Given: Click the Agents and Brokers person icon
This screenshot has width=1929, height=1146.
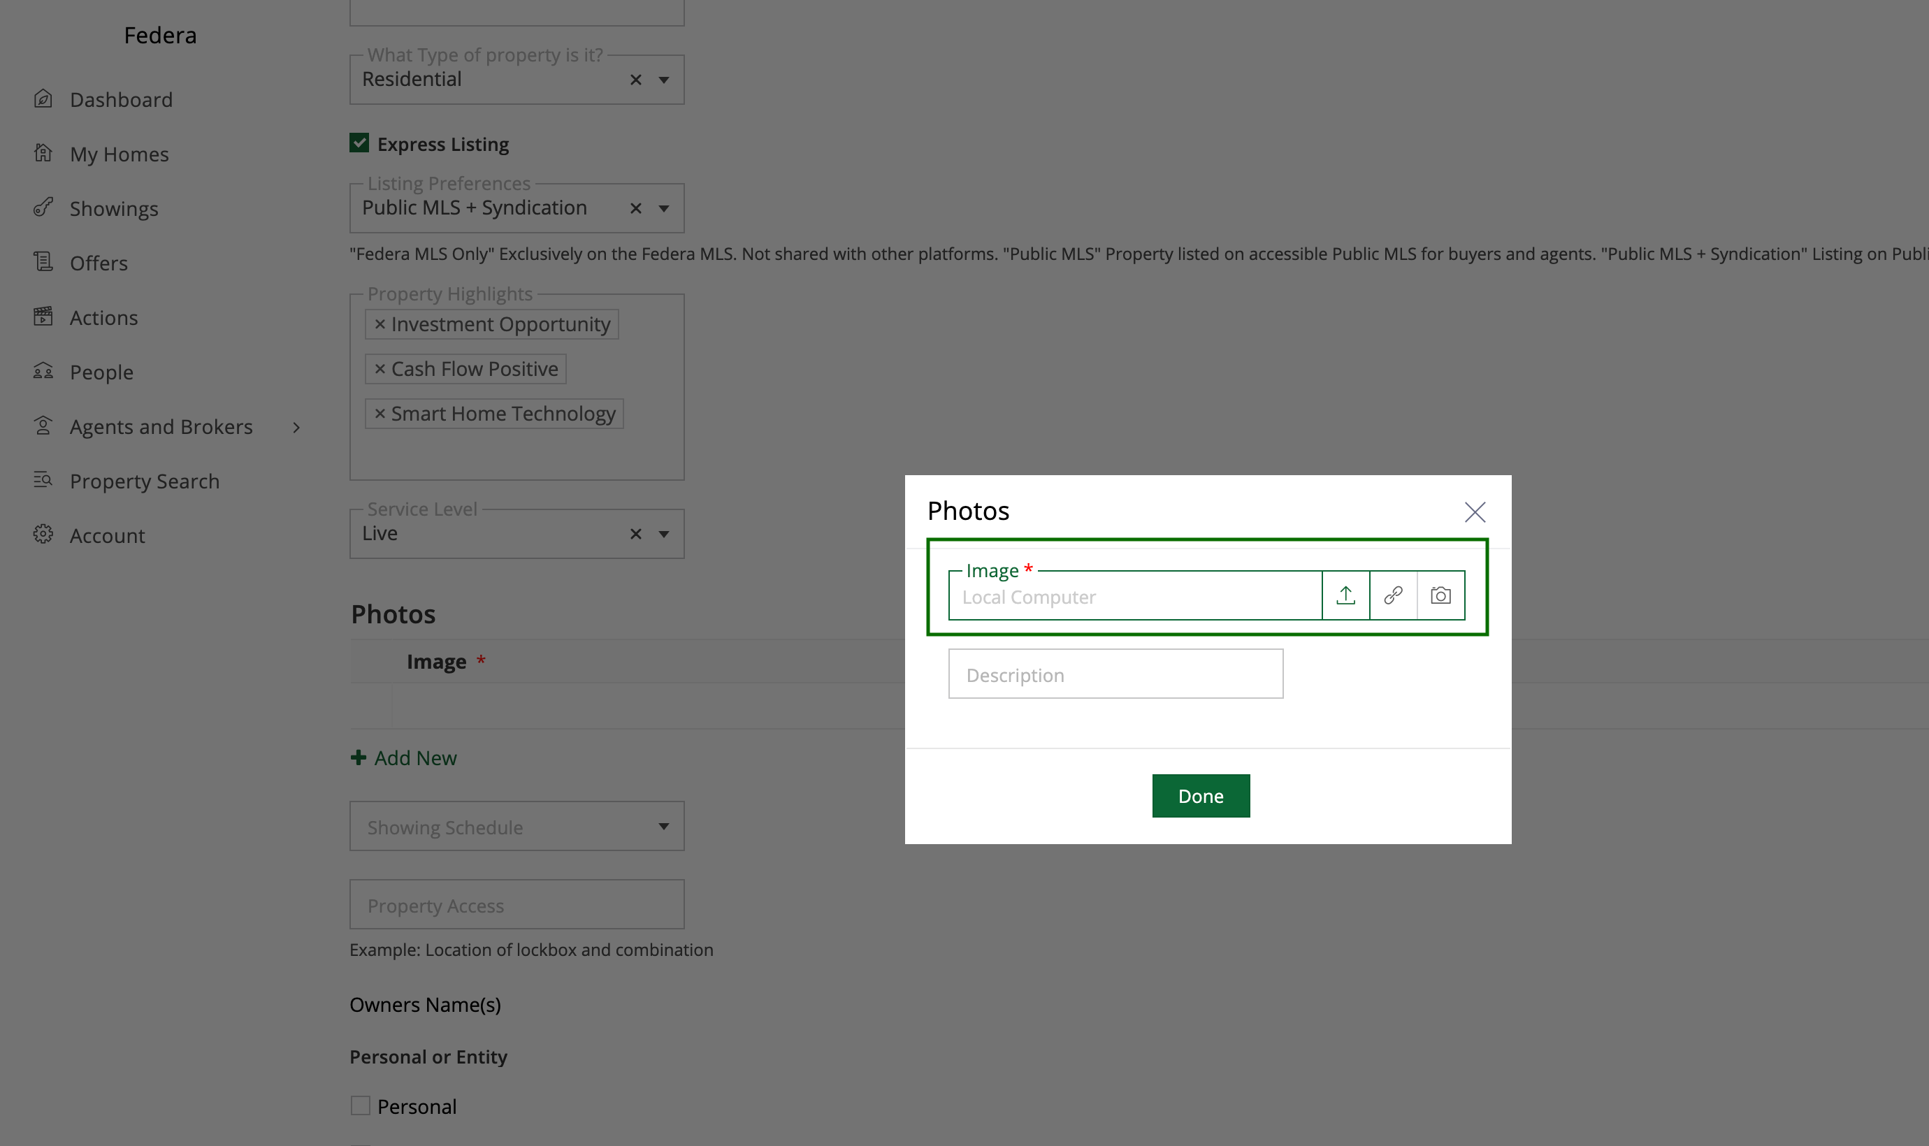Looking at the screenshot, I should [x=43, y=426].
